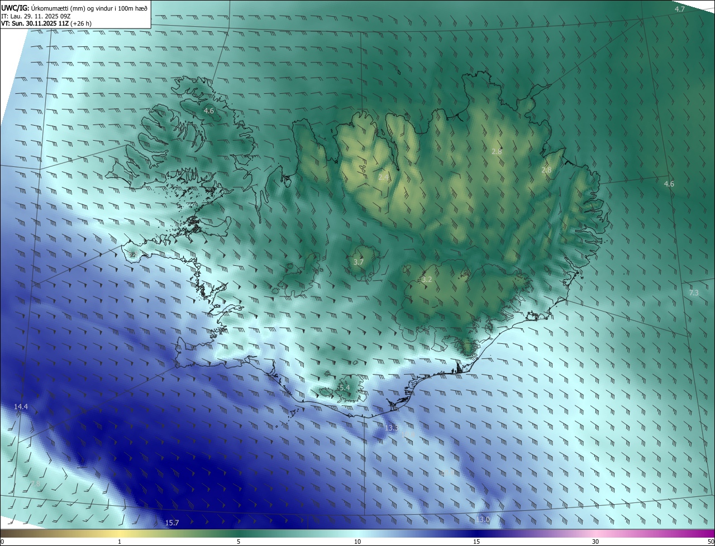Click the 13.0 value label
The width and height of the screenshot is (715, 546).
483,519
